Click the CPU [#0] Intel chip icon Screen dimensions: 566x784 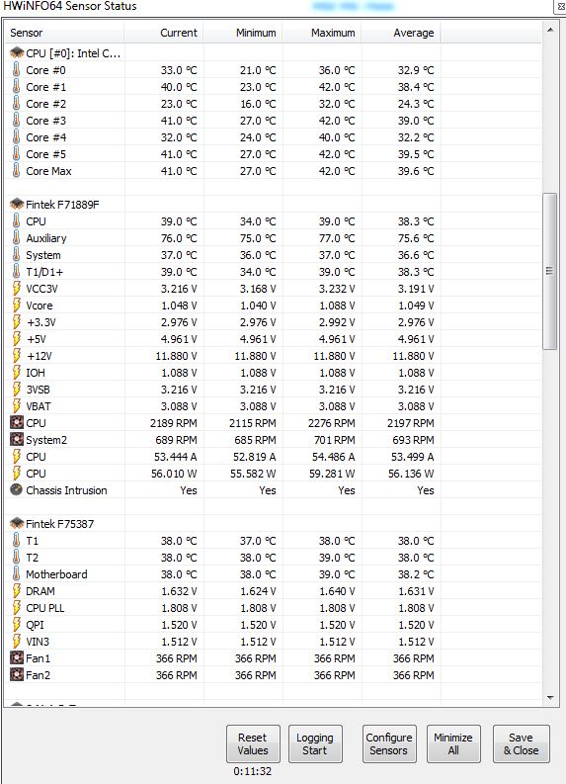click(17, 52)
